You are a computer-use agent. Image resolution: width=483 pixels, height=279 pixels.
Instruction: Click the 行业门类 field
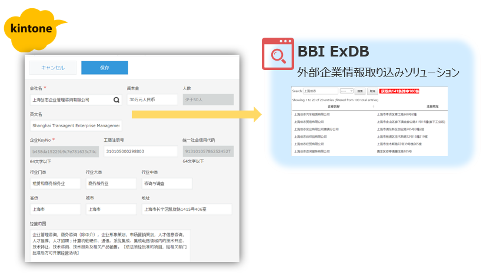point(54,184)
